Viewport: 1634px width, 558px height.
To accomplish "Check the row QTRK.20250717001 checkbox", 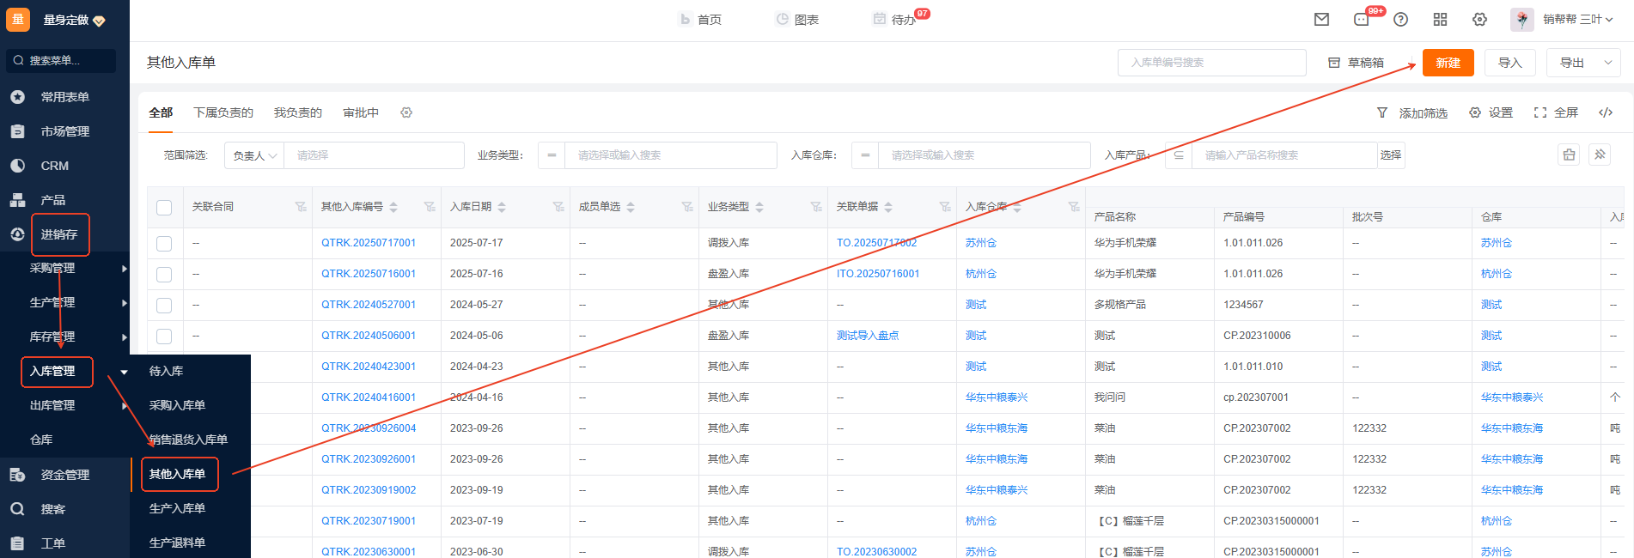I will [x=164, y=244].
